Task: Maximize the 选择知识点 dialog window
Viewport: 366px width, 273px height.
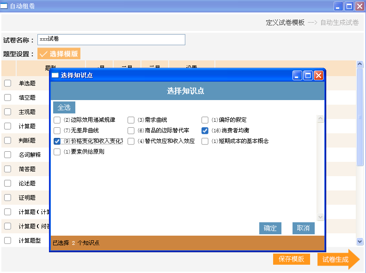Action: (308, 75)
